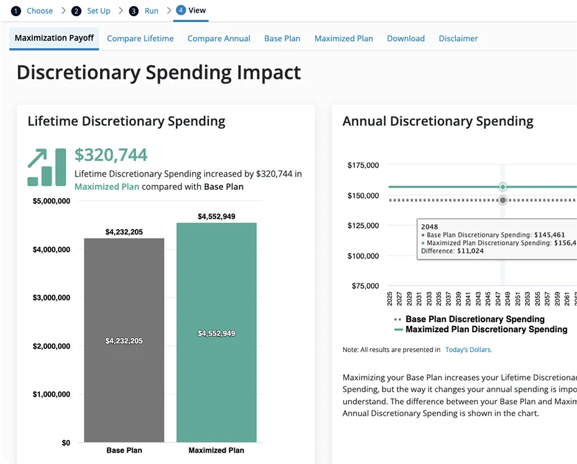Screen dimensions: 577x464
Task: Click the Difference: $11,024 tooltip line
Action: pos(452,251)
